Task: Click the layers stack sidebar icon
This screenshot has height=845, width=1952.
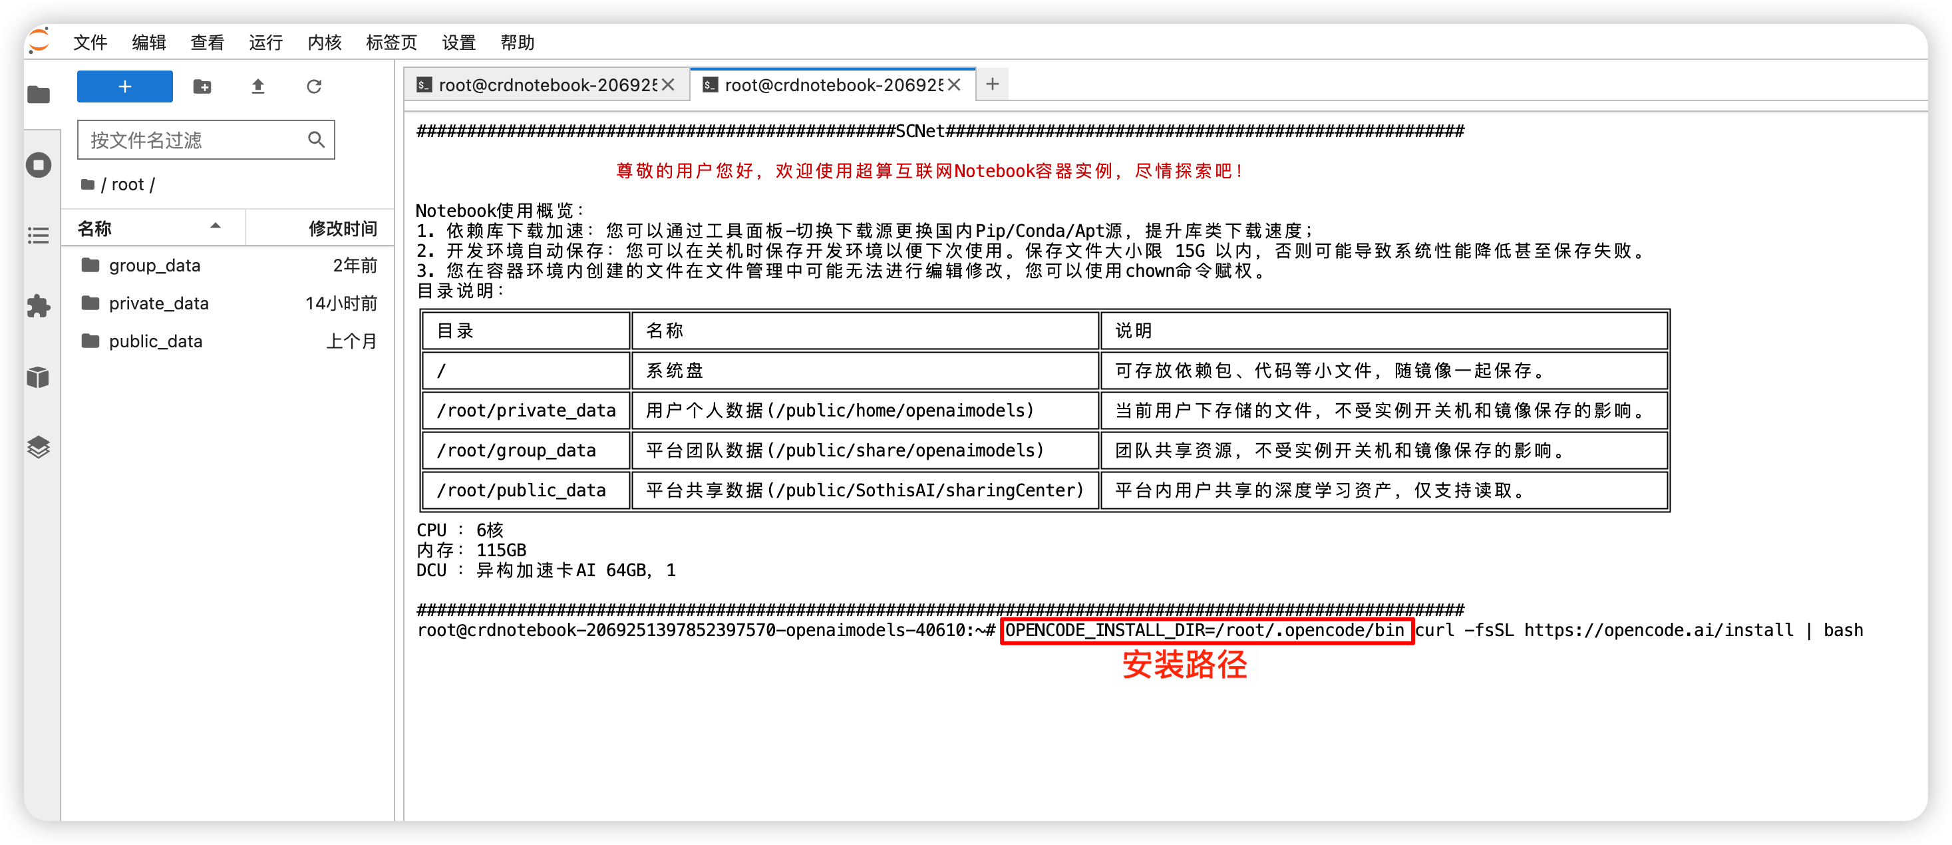Action: (39, 447)
